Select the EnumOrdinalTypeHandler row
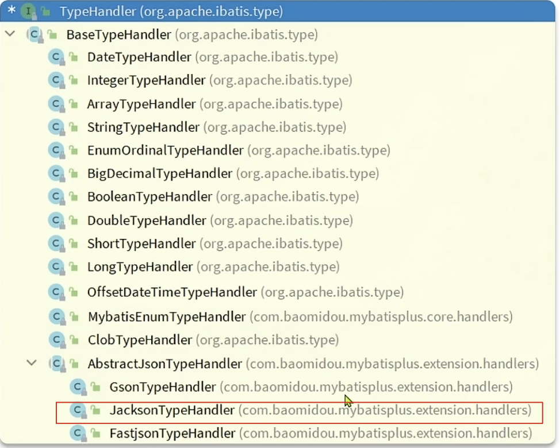The height and width of the screenshot is (448, 560). tap(278, 150)
